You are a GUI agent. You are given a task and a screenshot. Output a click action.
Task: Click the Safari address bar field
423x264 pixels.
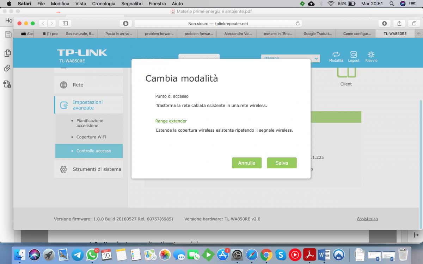click(218, 24)
